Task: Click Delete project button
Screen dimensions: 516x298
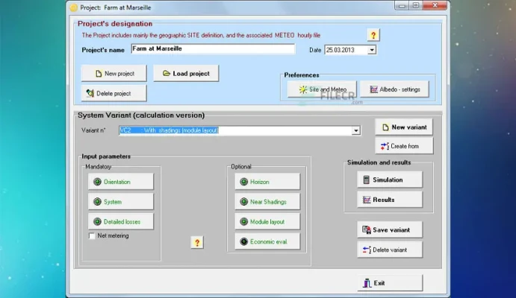Action: [x=114, y=94]
